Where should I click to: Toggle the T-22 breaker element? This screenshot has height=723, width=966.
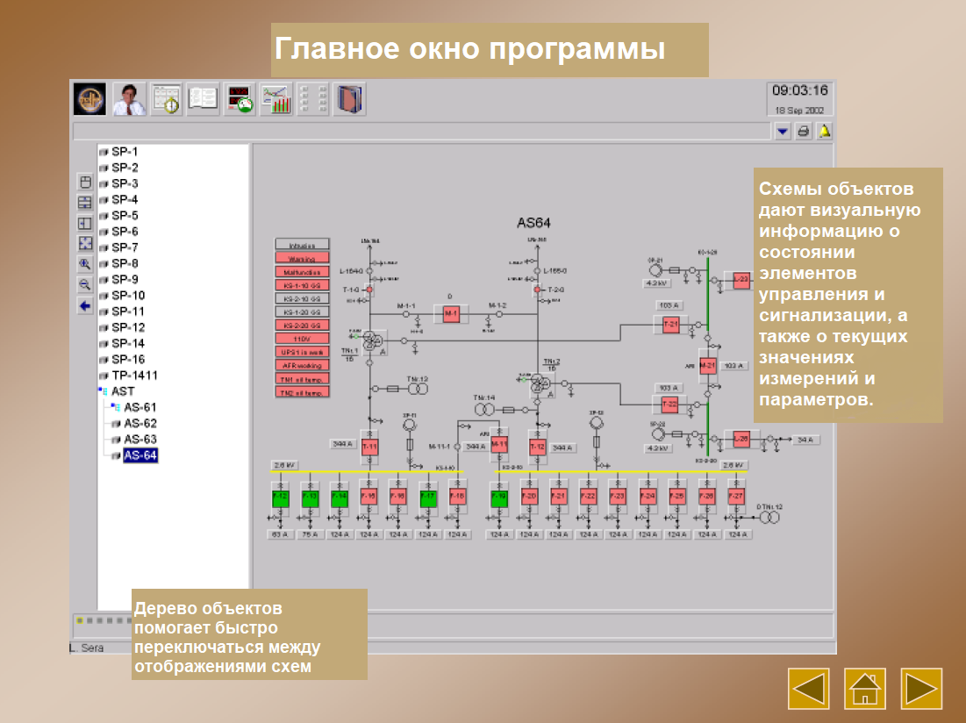[669, 404]
